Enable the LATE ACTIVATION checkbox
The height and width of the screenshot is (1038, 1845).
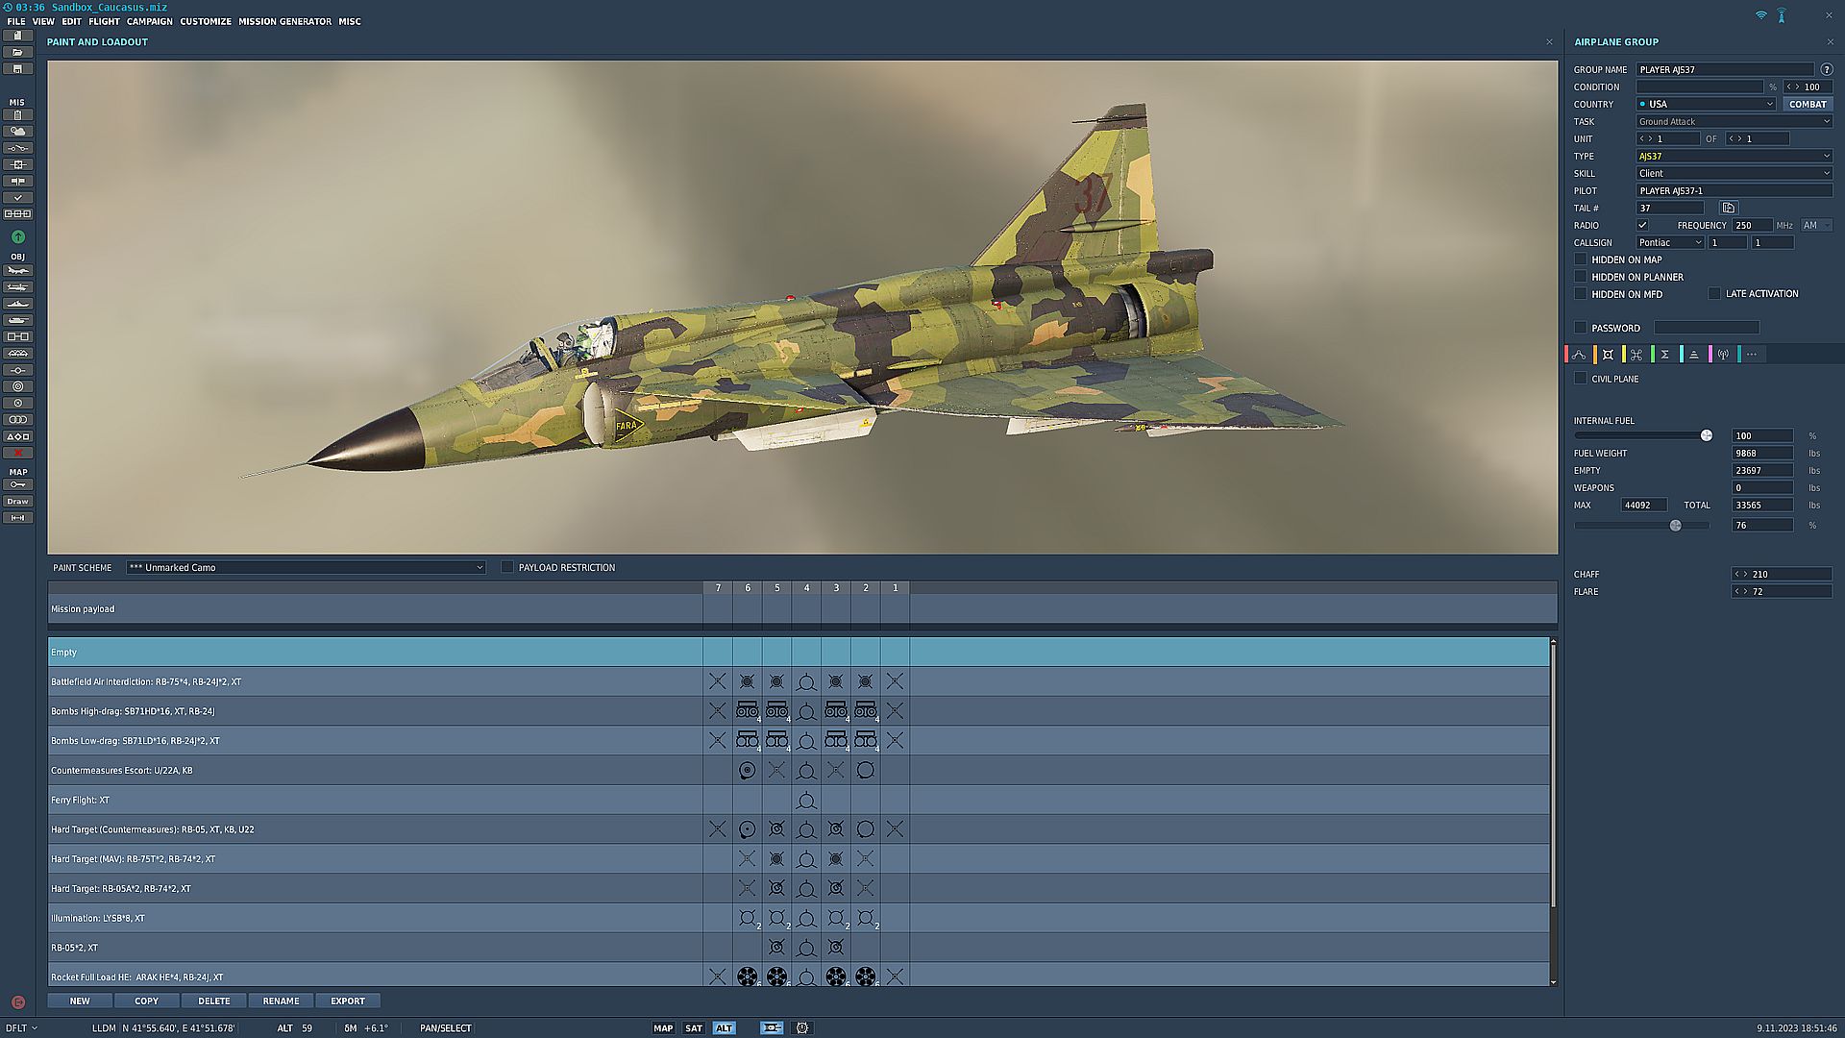tap(1714, 293)
